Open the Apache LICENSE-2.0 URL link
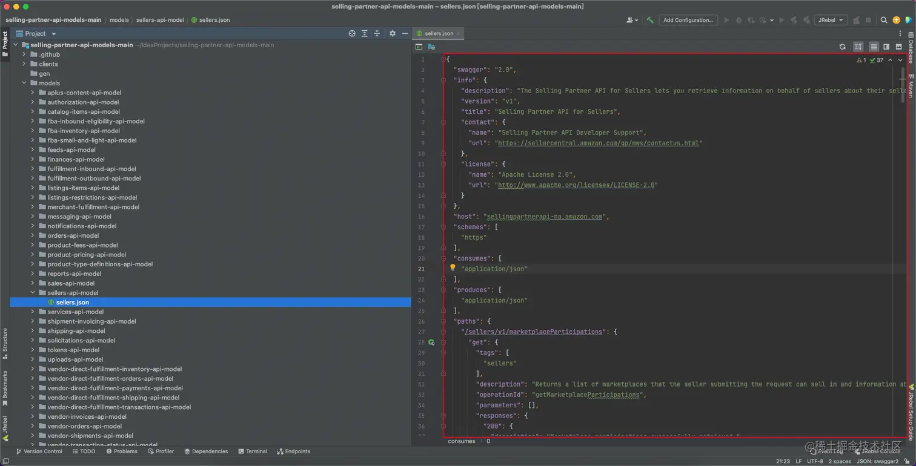This screenshot has width=916, height=466. click(576, 185)
